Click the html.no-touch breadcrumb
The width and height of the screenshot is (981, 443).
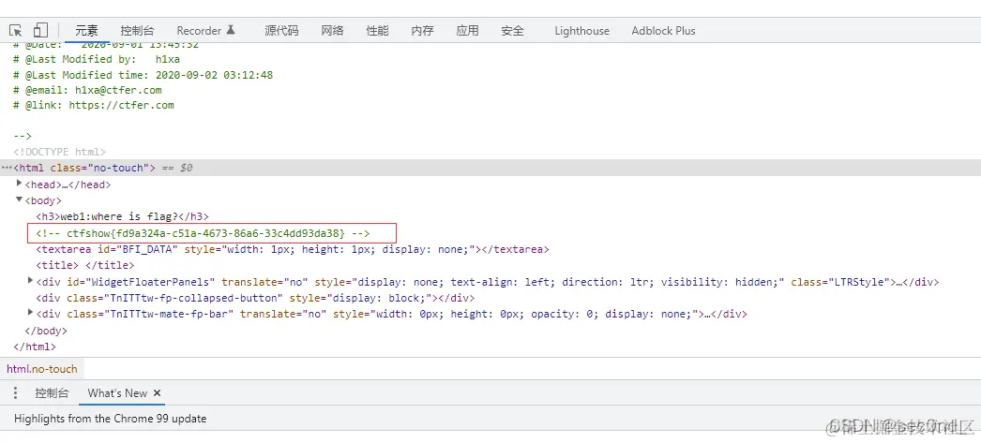click(42, 369)
